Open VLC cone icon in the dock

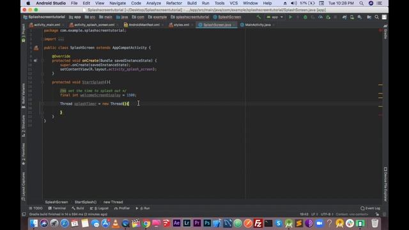(116, 223)
